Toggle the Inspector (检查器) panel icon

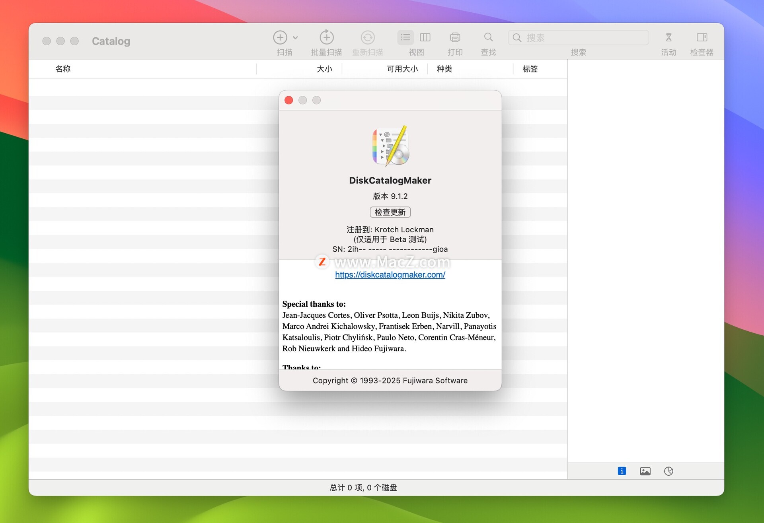click(x=702, y=37)
